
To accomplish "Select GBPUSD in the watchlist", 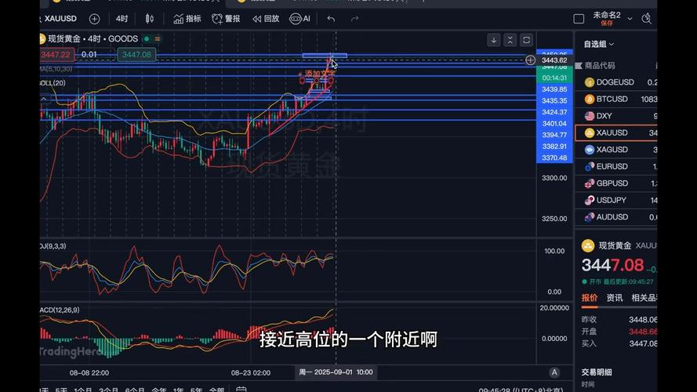I will (x=616, y=183).
